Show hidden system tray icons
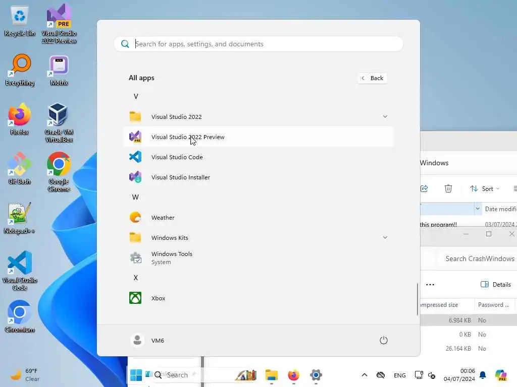This screenshot has width=517, height=387. [365, 375]
